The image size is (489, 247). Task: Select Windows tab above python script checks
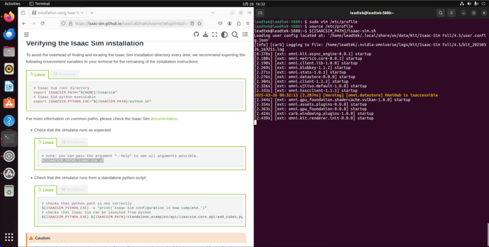coord(72,190)
